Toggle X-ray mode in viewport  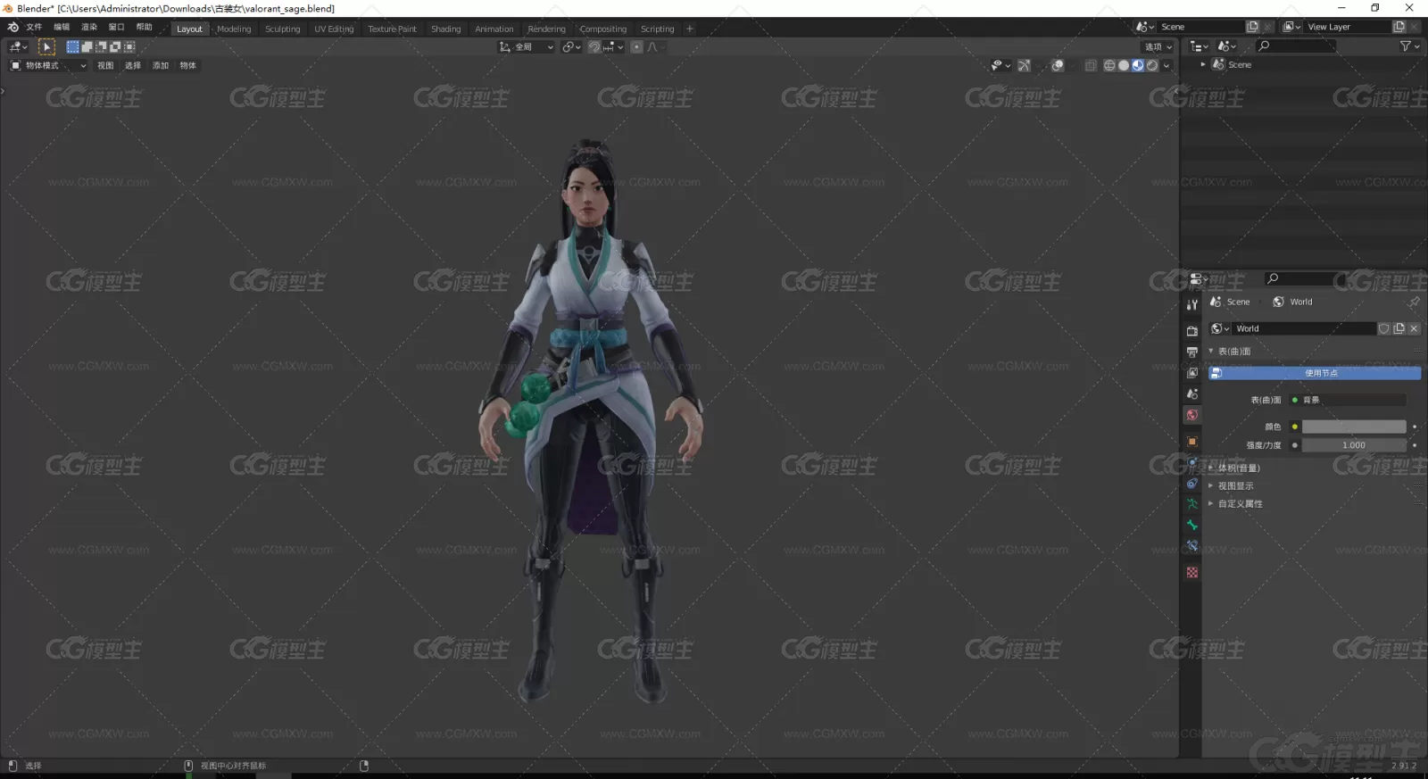pyautogui.click(x=1091, y=65)
